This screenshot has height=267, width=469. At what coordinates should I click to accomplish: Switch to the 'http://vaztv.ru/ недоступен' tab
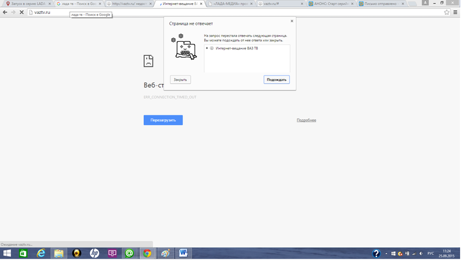[x=129, y=4]
